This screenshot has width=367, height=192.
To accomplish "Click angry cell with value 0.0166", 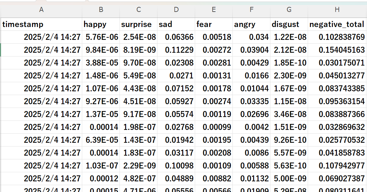I will 252,76.
